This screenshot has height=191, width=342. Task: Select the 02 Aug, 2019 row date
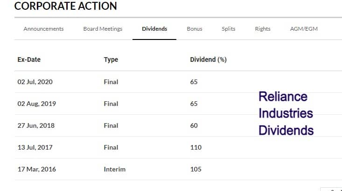coord(37,104)
